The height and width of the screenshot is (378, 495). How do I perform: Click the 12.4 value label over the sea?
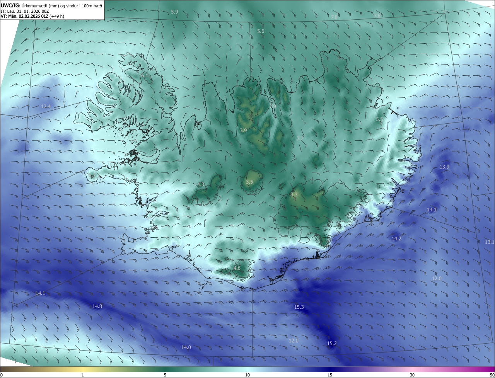[46, 106]
